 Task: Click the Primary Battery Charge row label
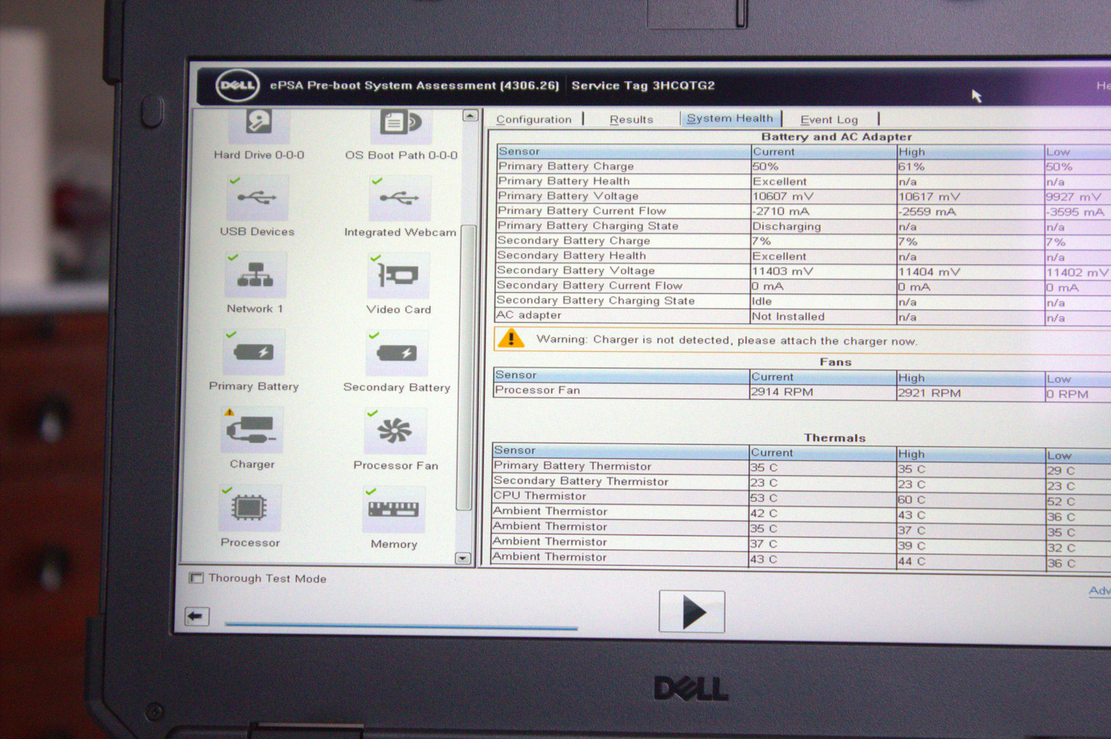tap(566, 167)
